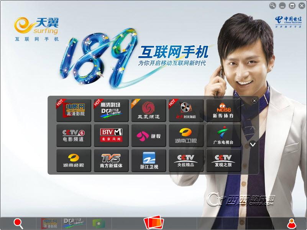Image resolution: width=307 pixels, height=230 pixels.
Task: Open the CCTV6 电影频道 tile
Action: click(74, 135)
